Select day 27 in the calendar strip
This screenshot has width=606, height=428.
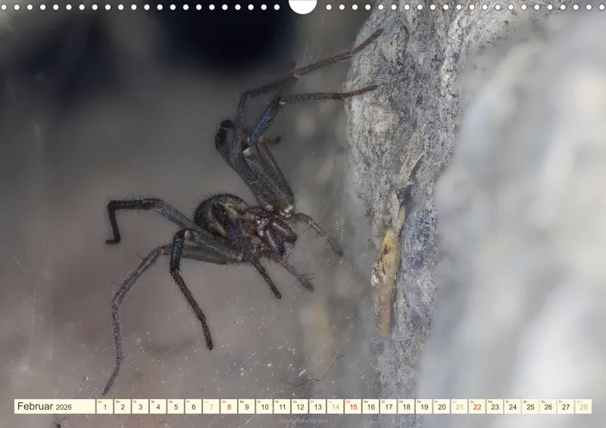(x=566, y=406)
